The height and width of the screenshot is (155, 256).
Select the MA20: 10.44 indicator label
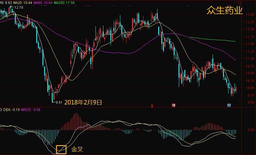(x=23, y=3)
